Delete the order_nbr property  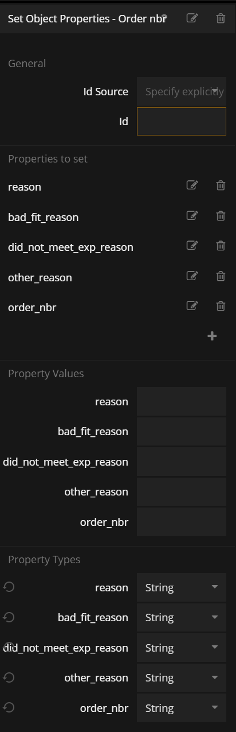point(221,306)
